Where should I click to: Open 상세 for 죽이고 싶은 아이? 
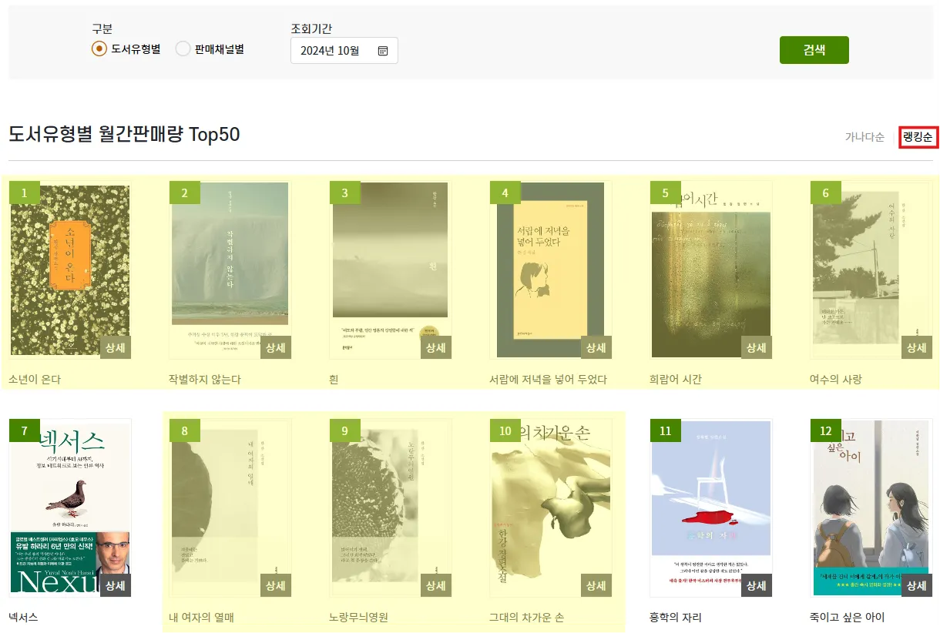[917, 585]
